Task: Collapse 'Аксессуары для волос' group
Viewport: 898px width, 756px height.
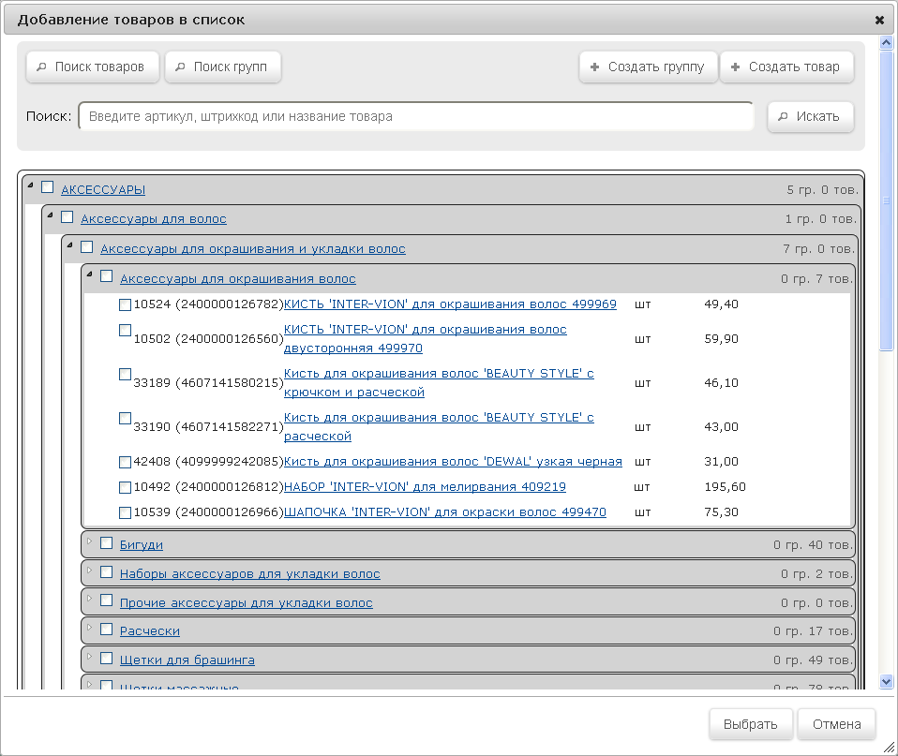Action: (x=50, y=215)
